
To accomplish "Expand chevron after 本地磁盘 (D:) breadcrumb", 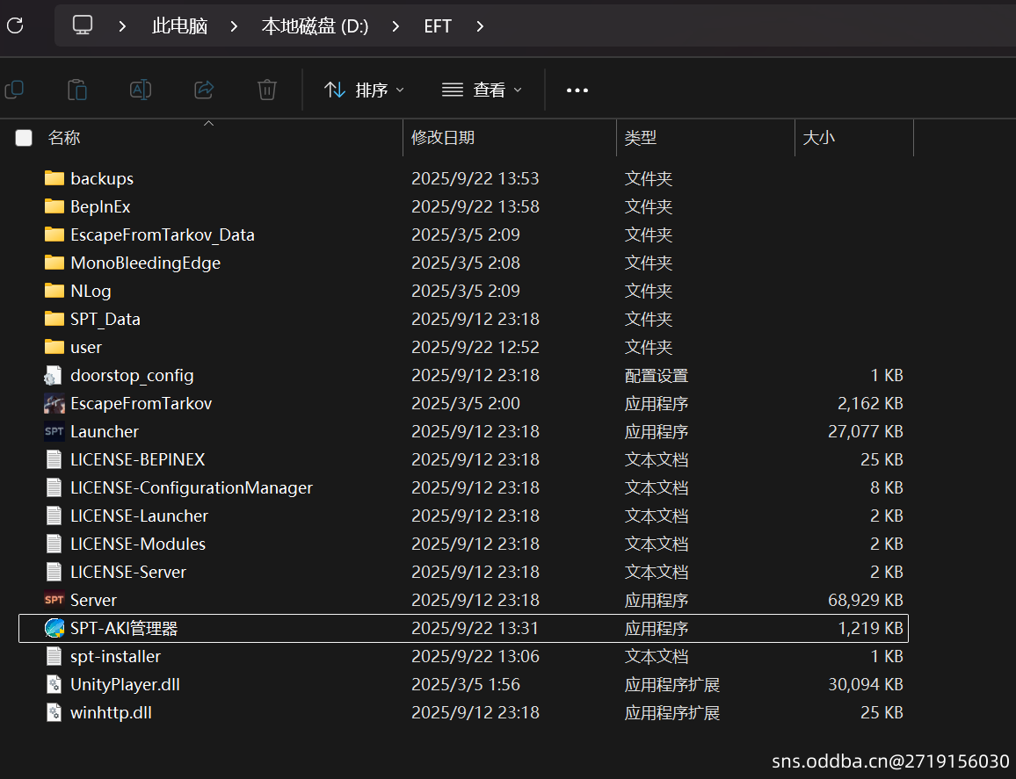I will [x=396, y=25].
